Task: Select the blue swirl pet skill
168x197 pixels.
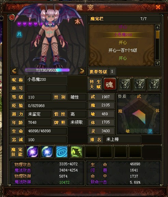Action: (62, 152)
